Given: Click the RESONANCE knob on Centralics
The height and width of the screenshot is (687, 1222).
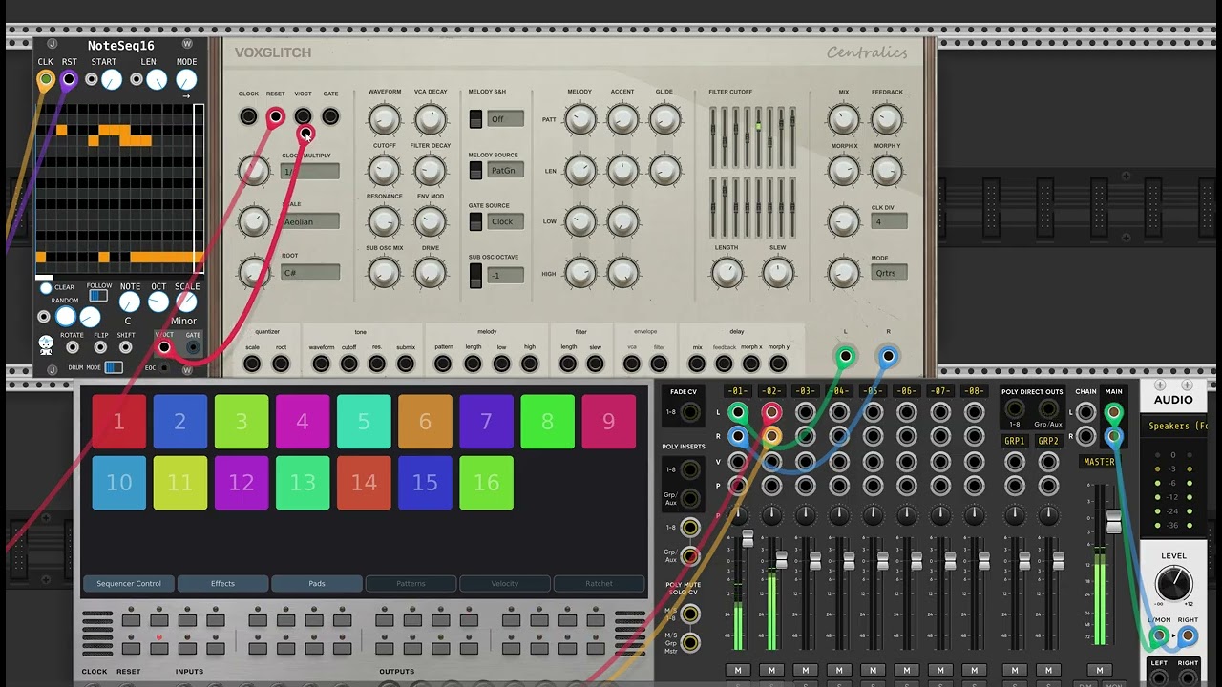Looking at the screenshot, I should coord(384,221).
